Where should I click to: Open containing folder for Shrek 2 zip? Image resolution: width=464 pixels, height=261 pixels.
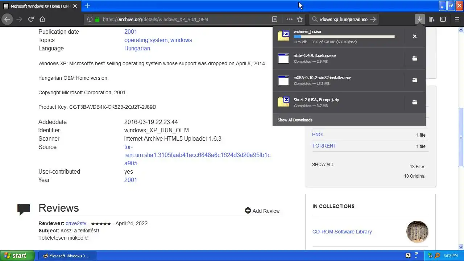click(415, 102)
